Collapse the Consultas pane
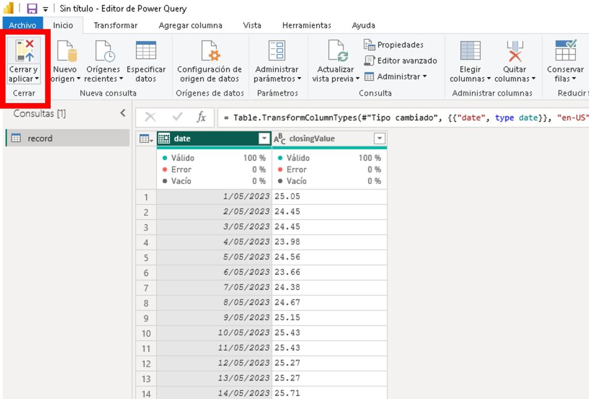 coord(123,113)
